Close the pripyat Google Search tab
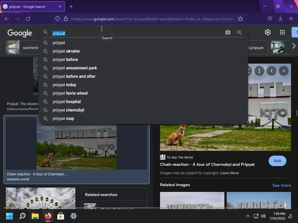298x223 pixels. click(60, 6)
